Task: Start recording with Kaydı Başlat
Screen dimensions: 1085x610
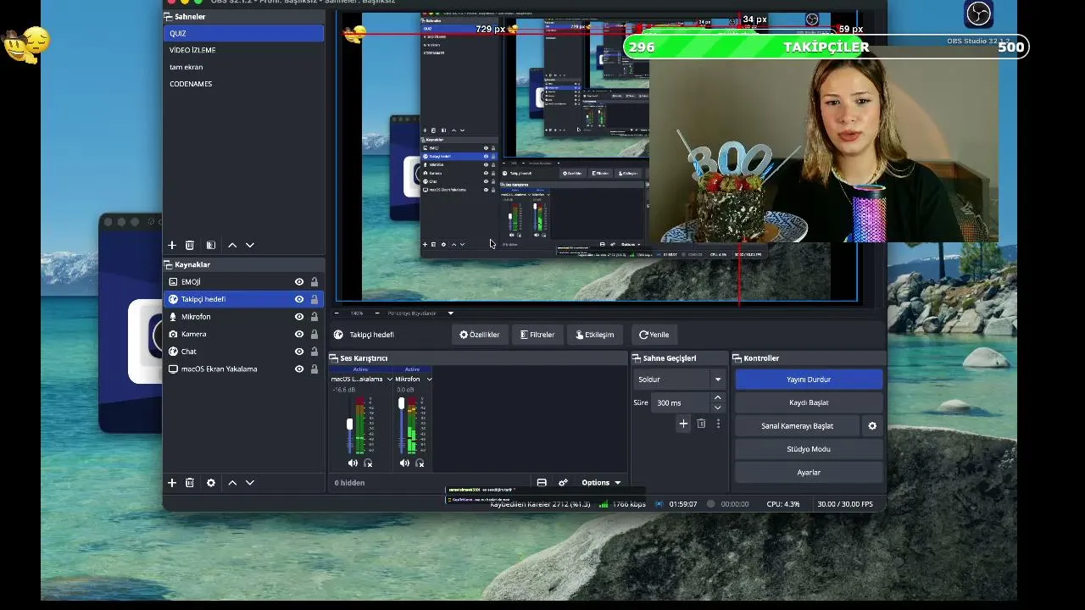Action: coord(809,402)
